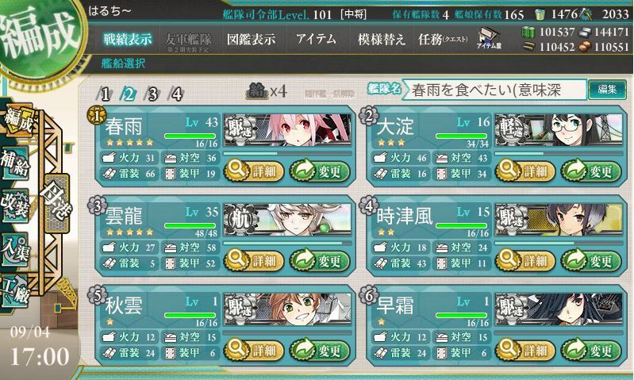Switch to fleet number 1
The width and height of the screenshot is (634, 380).
(x=105, y=94)
